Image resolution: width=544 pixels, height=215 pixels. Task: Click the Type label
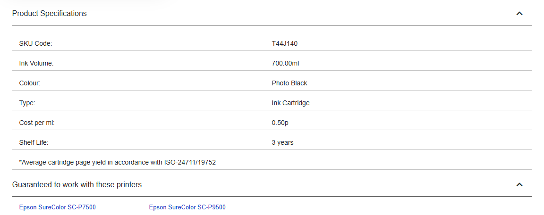point(27,103)
